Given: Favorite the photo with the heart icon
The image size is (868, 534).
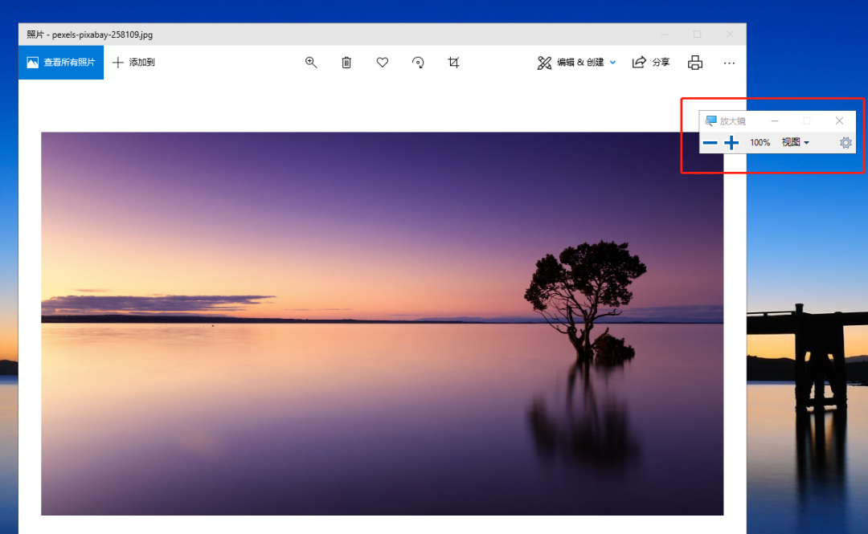Looking at the screenshot, I should [x=383, y=63].
